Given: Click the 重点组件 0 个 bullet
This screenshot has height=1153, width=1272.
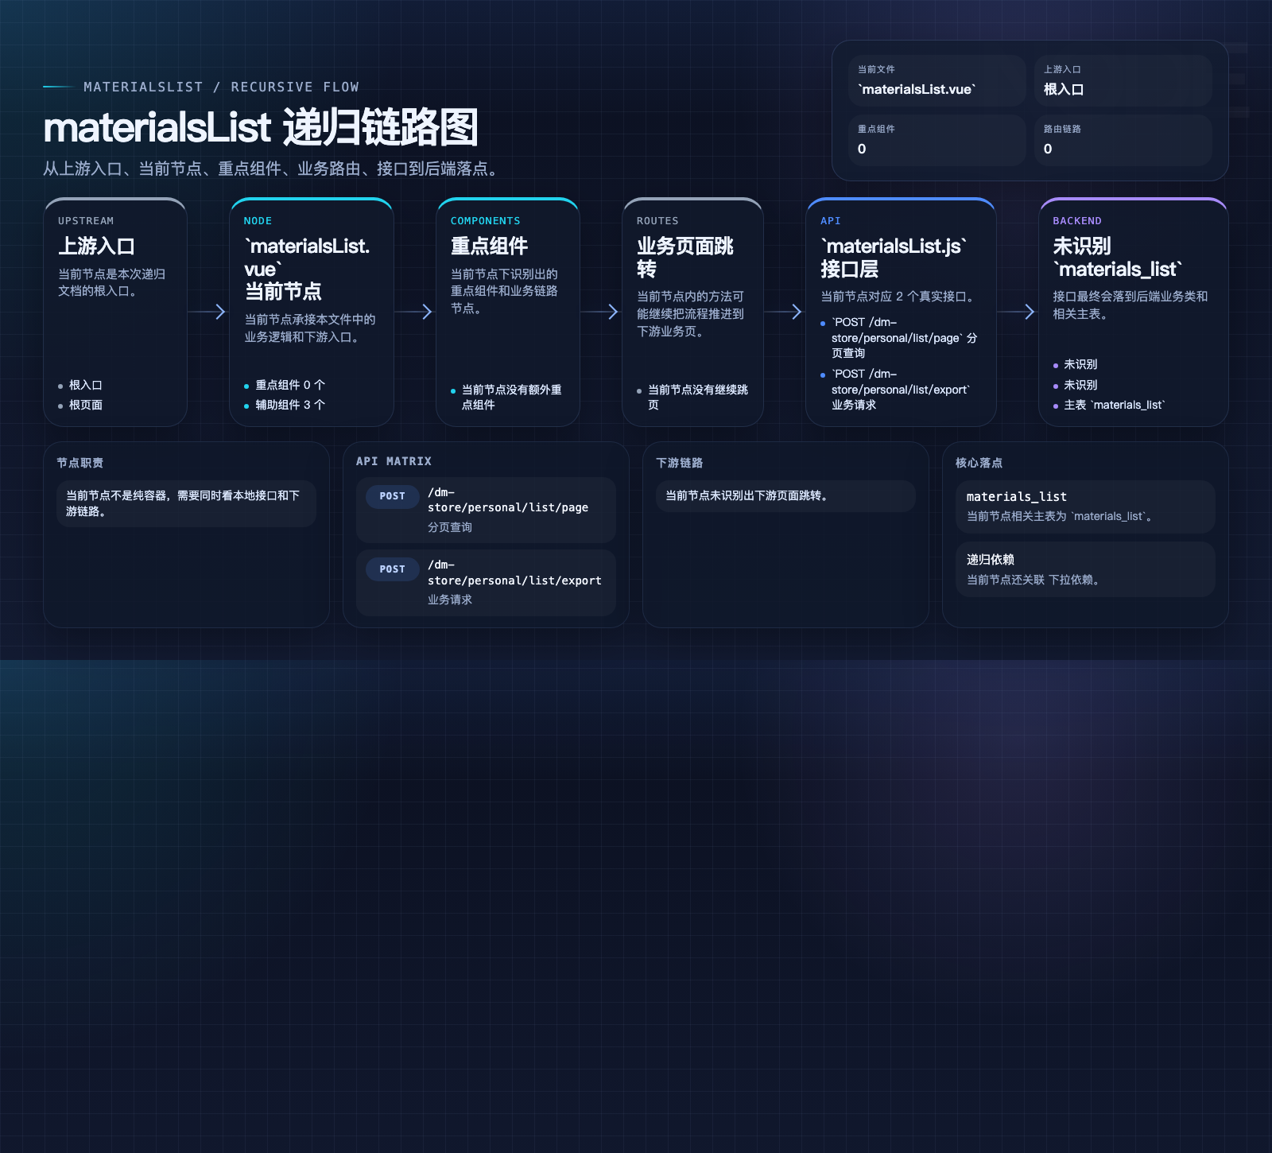Looking at the screenshot, I should [285, 385].
